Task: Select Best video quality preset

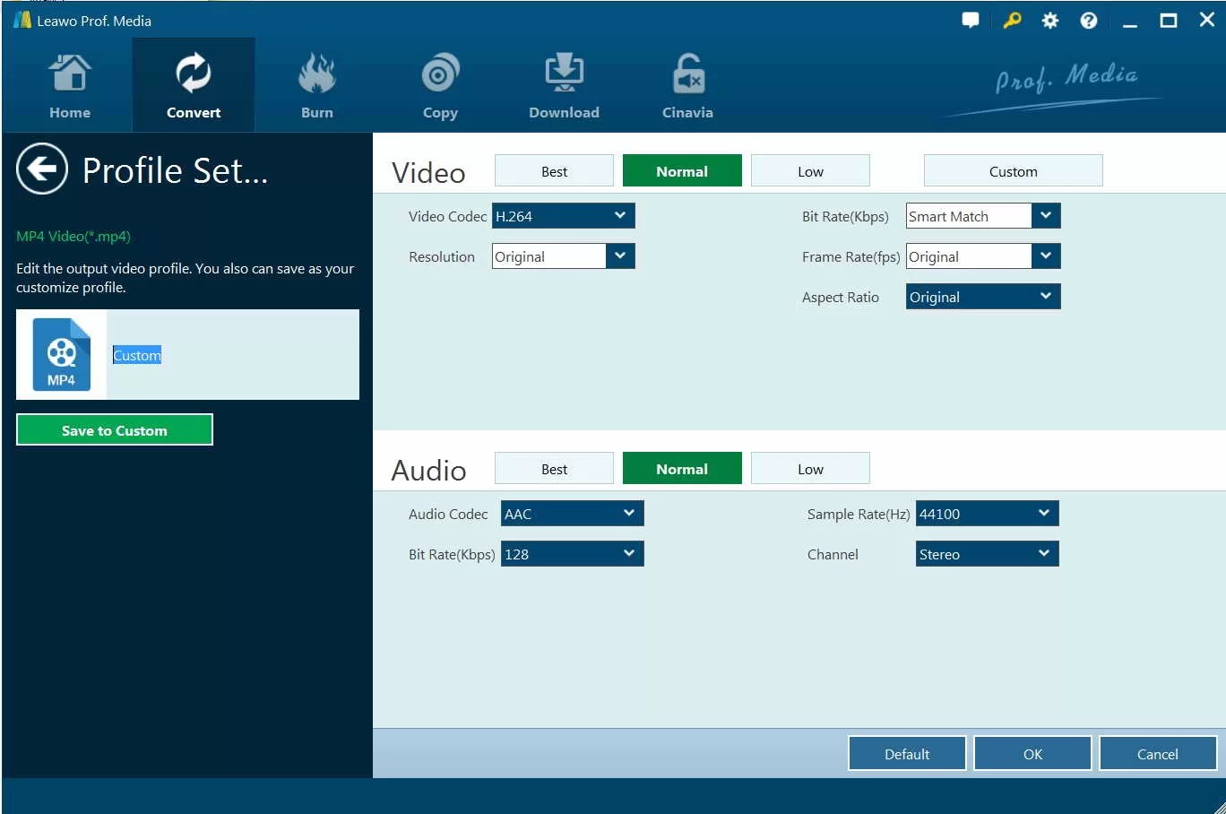Action: 554,170
